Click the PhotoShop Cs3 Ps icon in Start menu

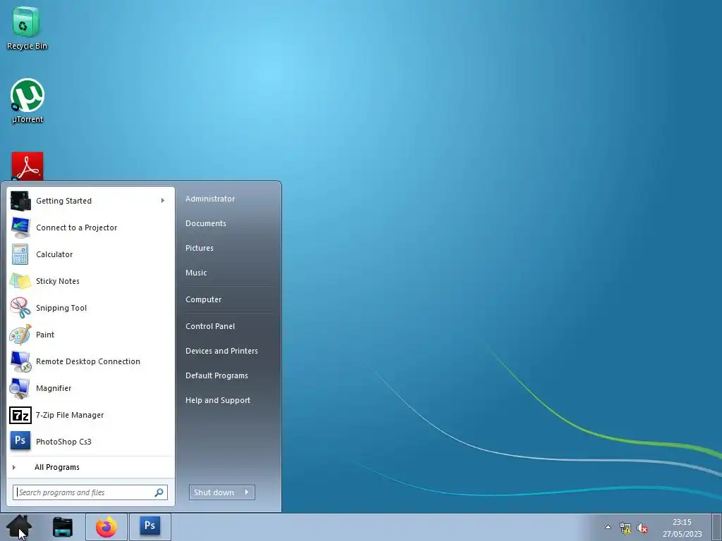(20, 441)
